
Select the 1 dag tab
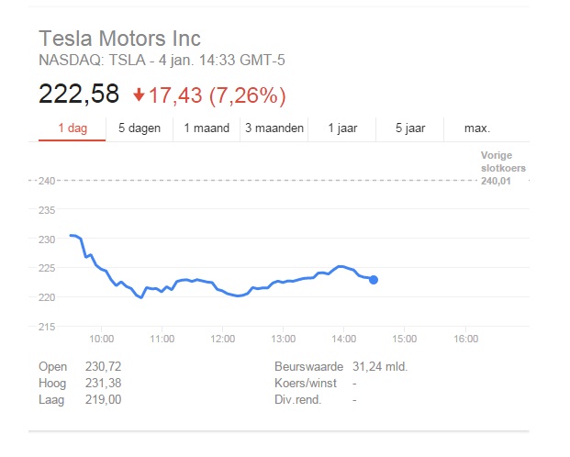pyautogui.click(x=72, y=128)
